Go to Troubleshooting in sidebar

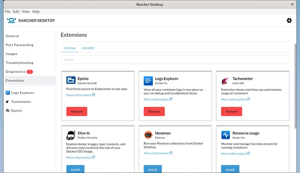point(19,63)
